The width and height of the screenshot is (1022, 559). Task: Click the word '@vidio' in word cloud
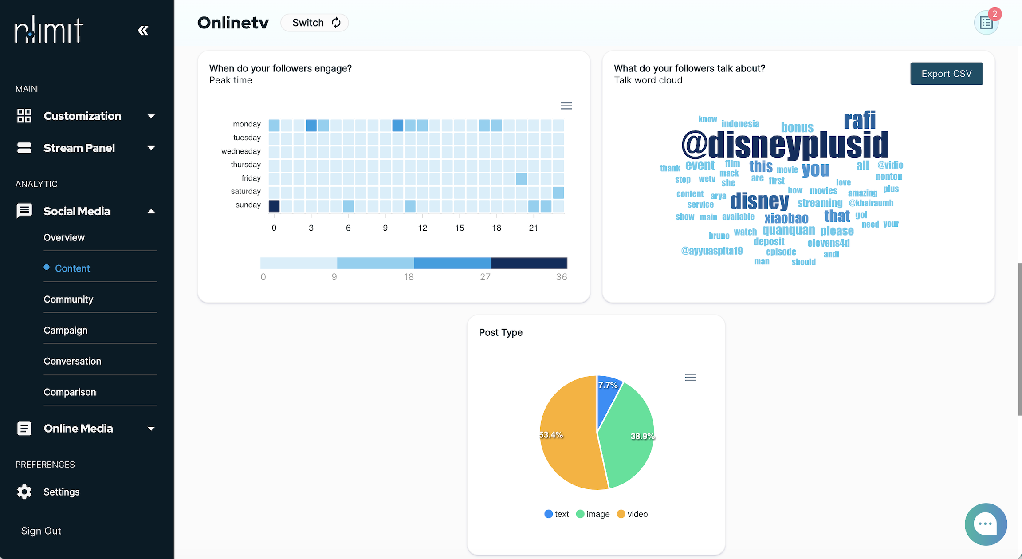point(890,165)
